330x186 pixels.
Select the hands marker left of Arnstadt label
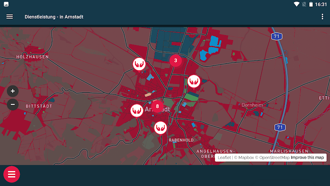137,110
